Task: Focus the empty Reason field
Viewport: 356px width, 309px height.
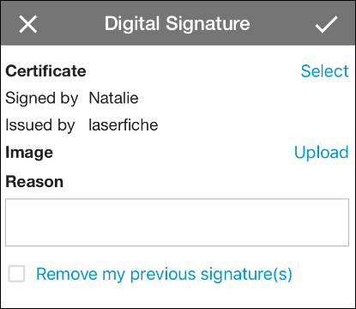Action: point(177,222)
